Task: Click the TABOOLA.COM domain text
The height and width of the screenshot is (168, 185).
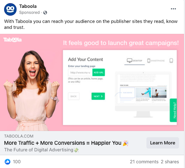Action: (x=19, y=136)
